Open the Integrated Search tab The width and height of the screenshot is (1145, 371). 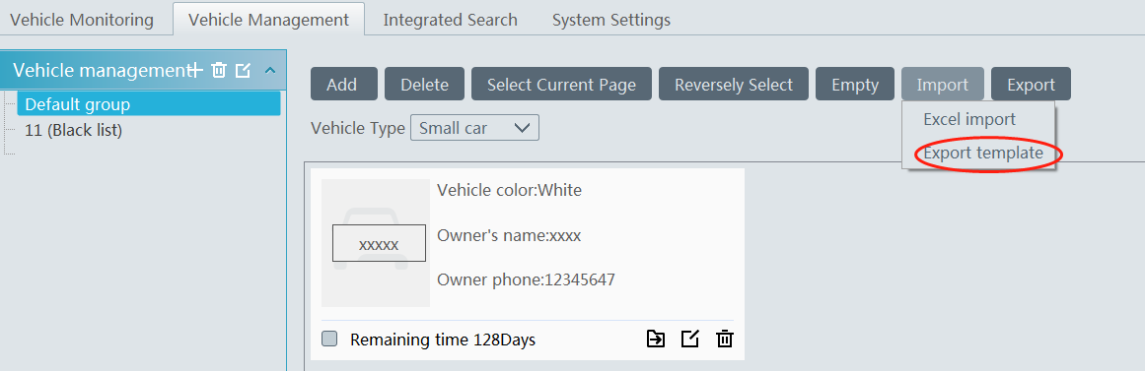click(x=451, y=20)
